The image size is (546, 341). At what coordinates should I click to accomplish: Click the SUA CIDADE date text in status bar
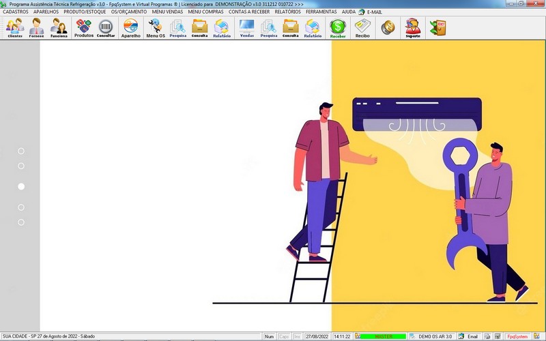coord(48,336)
